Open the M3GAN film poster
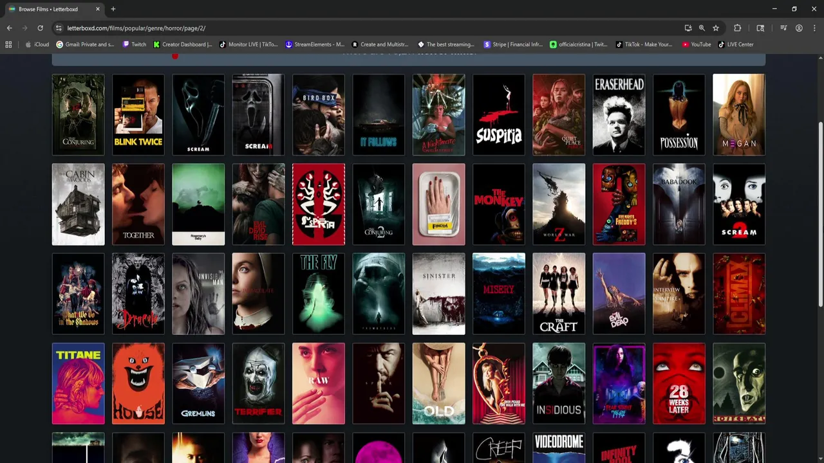 [739, 114]
